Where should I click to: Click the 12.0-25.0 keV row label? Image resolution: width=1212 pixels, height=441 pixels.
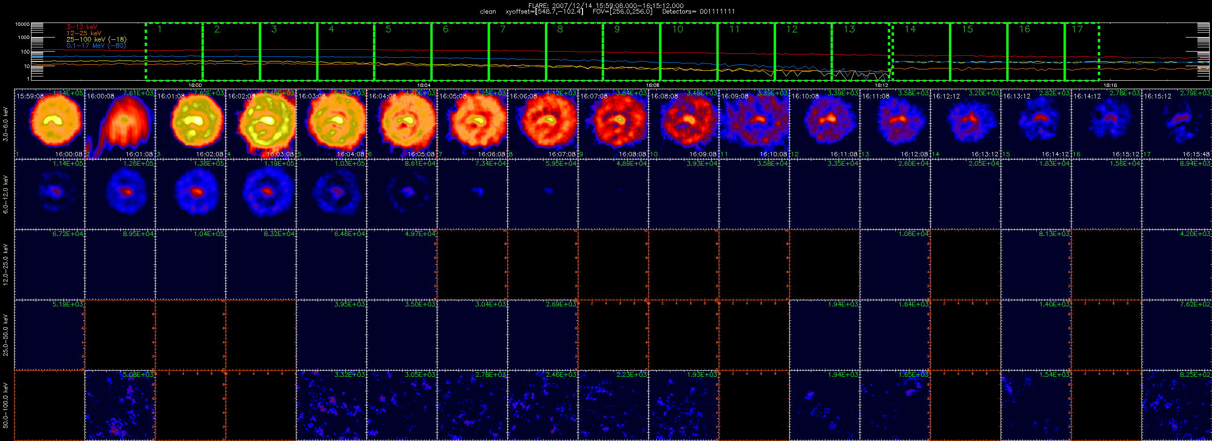click(6, 265)
